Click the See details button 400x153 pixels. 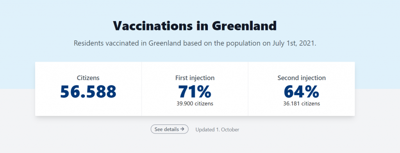point(170,129)
